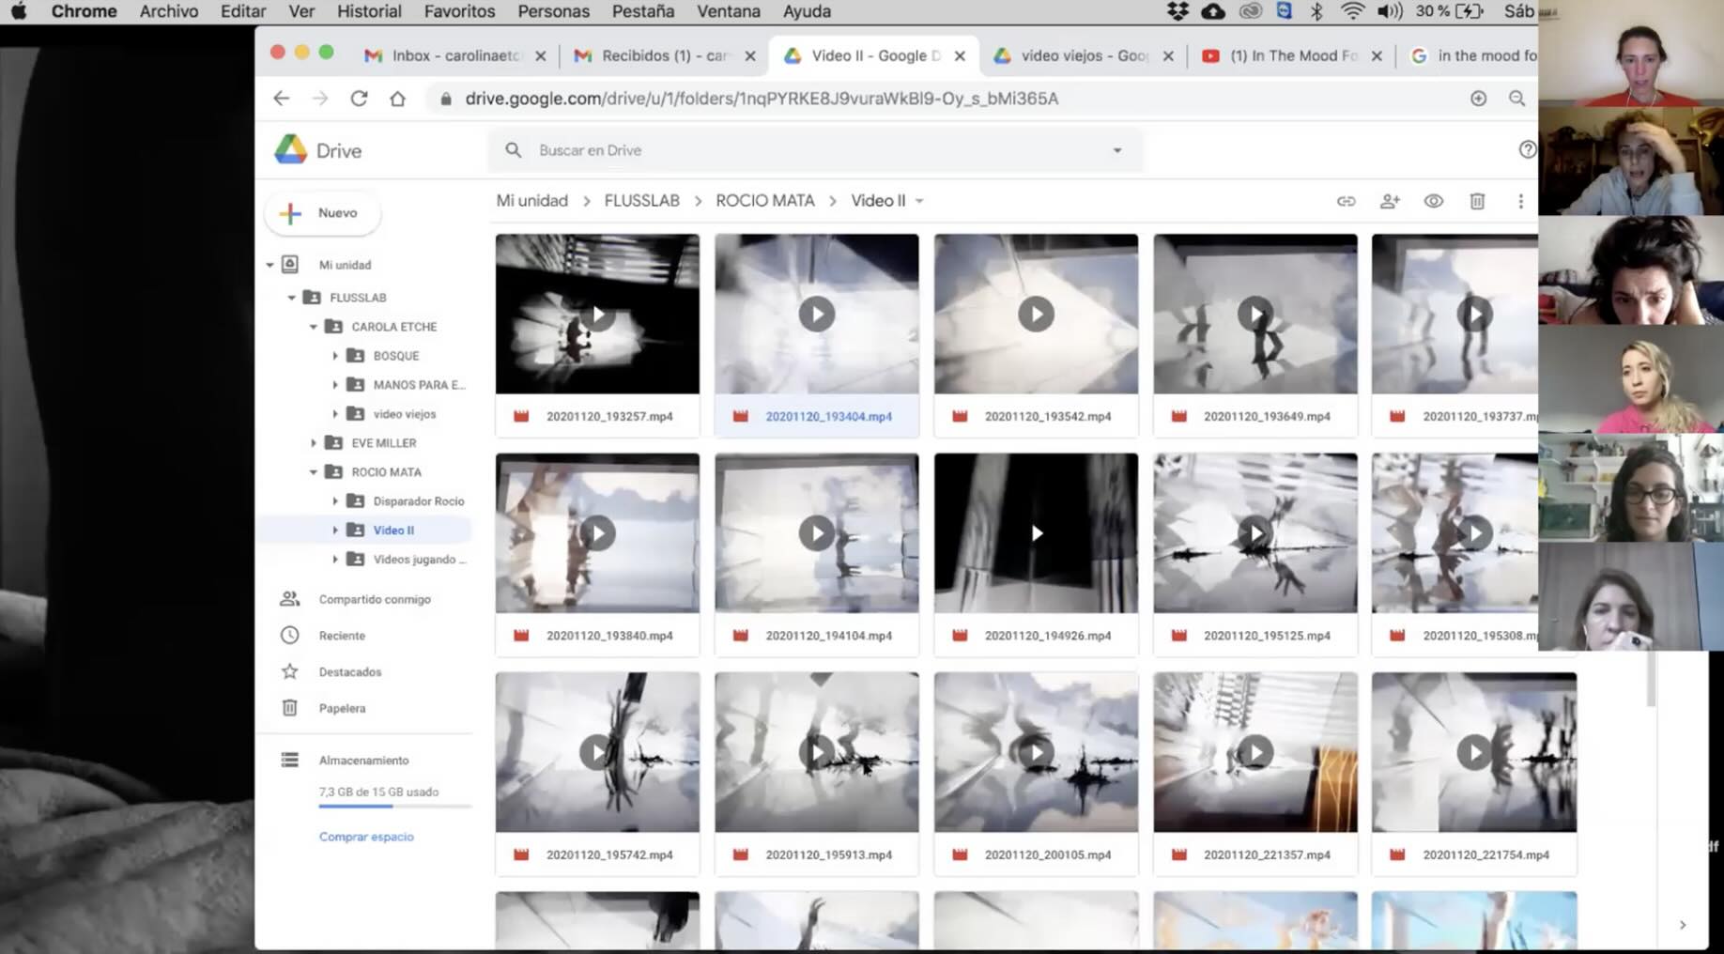Click the share add-person icon
Viewport: 1724px width, 954px height.
(x=1390, y=201)
